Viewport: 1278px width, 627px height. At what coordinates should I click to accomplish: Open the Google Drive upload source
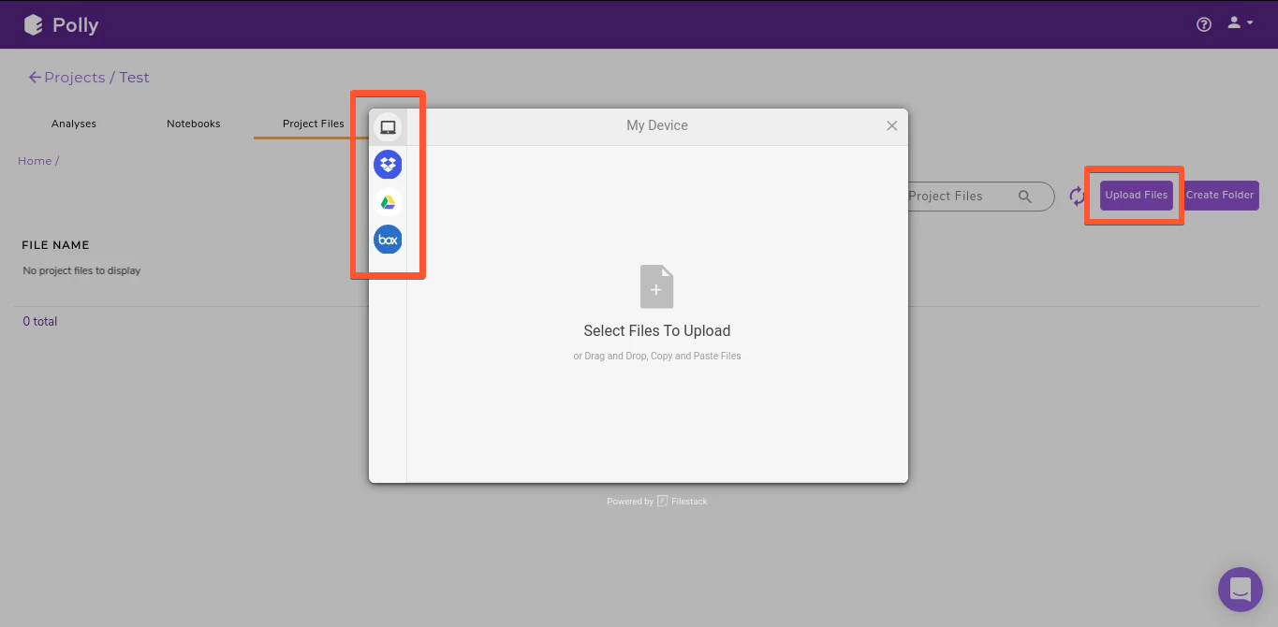pyautogui.click(x=388, y=201)
